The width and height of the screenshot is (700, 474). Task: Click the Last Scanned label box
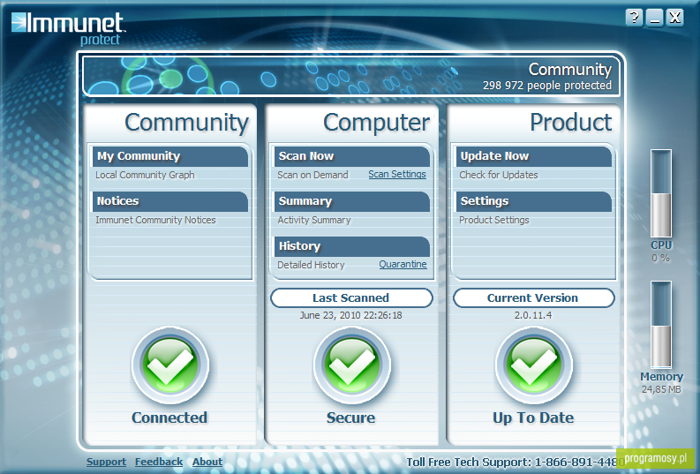point(351,298)
